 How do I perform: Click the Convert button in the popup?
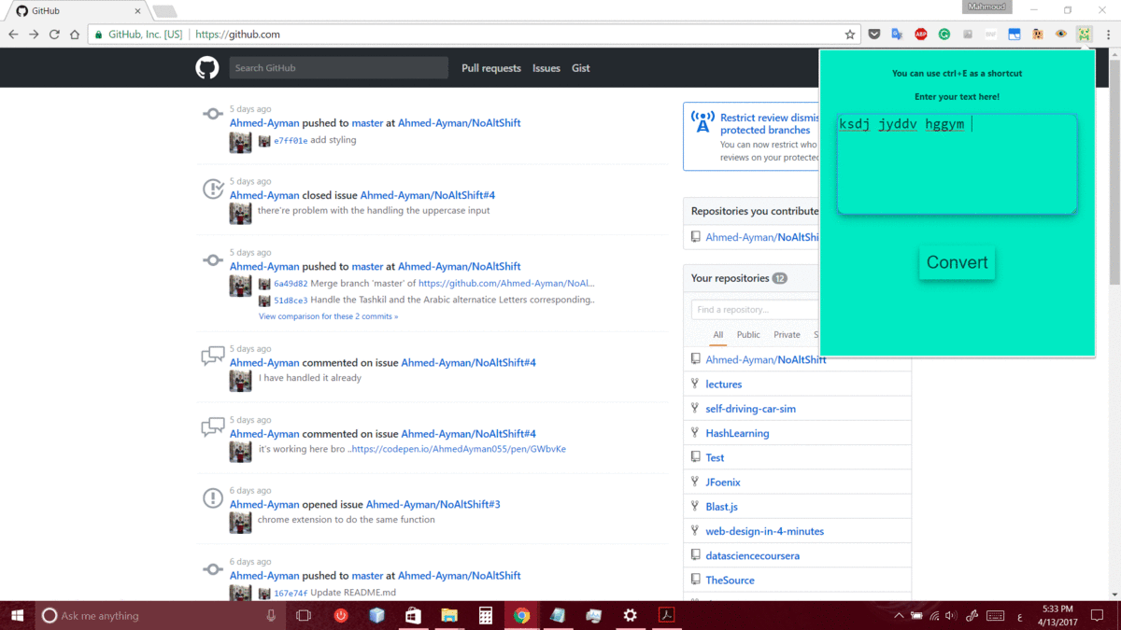(x=958, y=262)
